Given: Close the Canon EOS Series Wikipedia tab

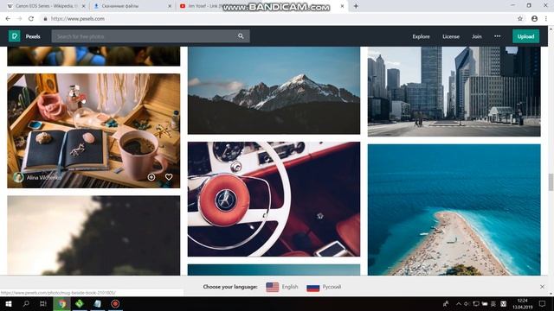Looking at the screenshot, I should (x=84, y=6).
